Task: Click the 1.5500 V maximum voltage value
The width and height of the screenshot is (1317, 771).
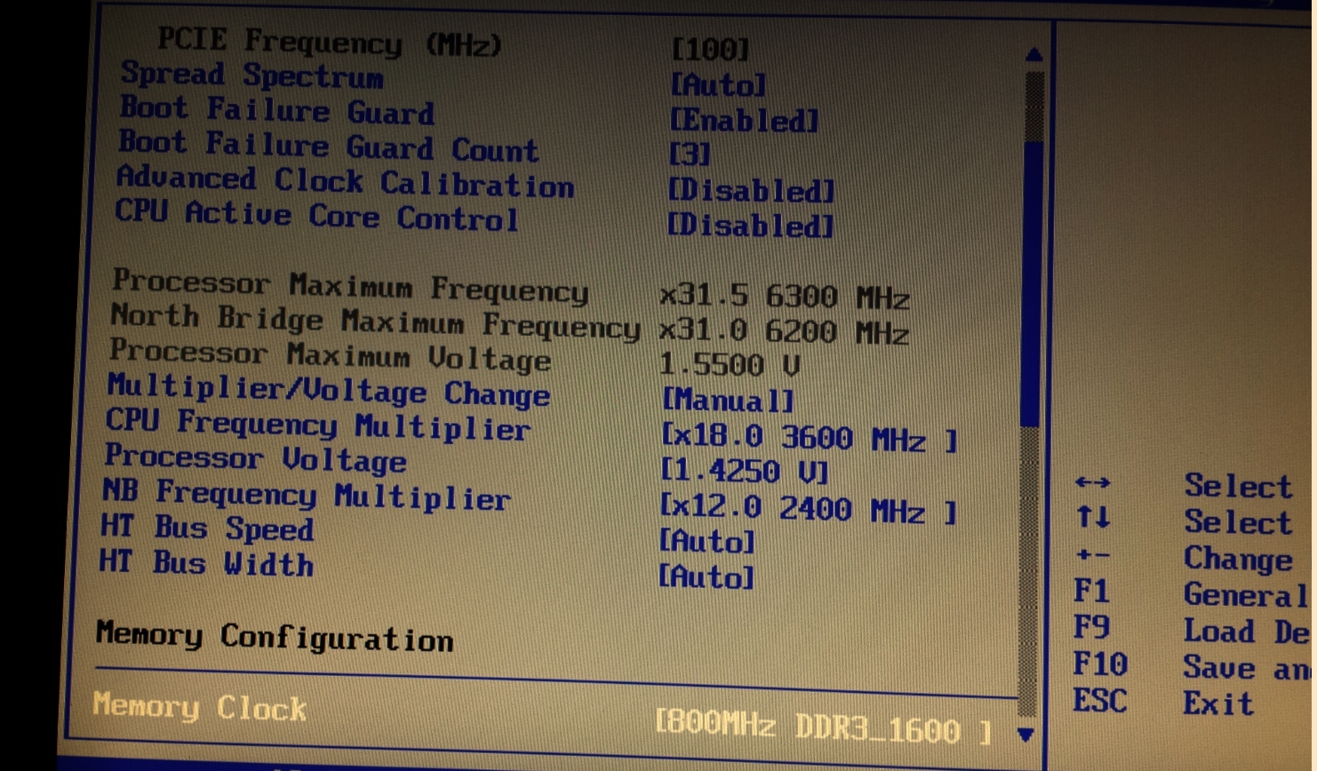Action: [730, 365]
